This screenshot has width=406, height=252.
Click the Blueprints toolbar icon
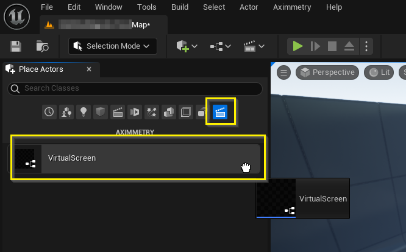216,46
